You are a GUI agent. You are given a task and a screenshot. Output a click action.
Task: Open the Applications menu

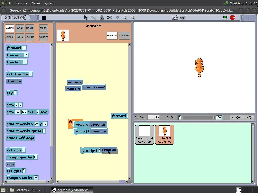[x=18, y=3]
